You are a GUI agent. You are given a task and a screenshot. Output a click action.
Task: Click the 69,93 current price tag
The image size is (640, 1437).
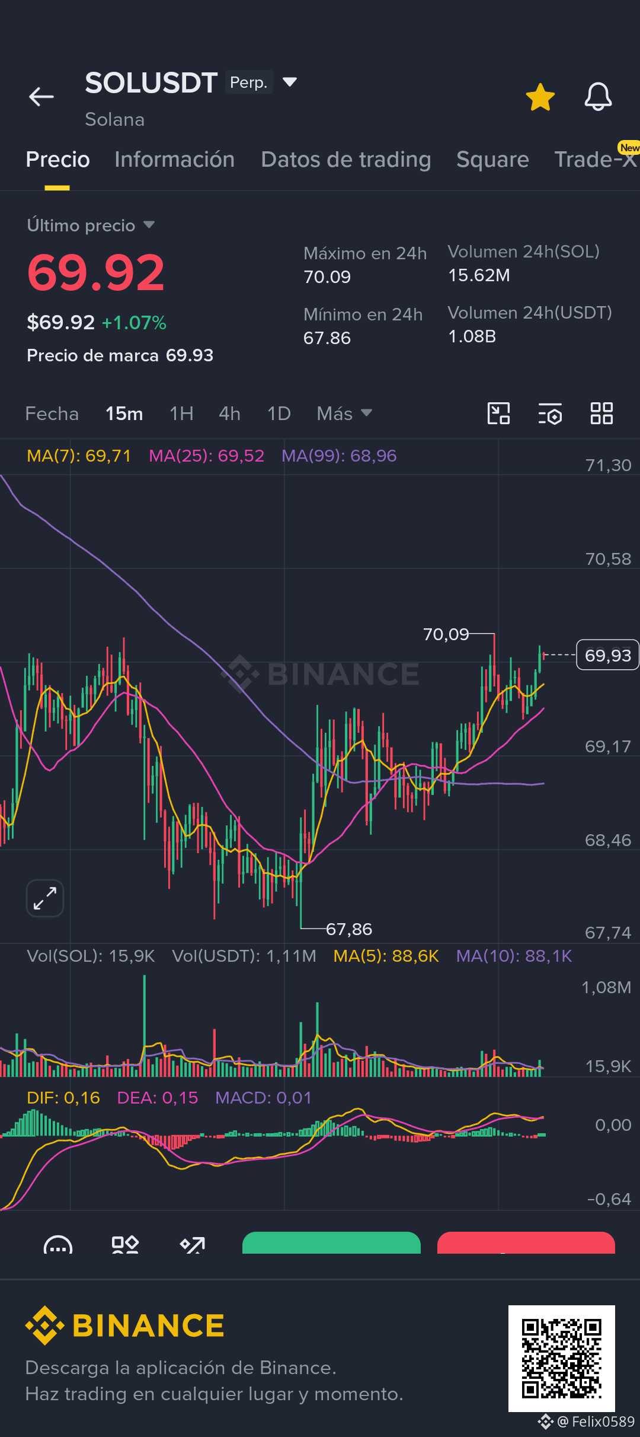click(x=607, y=655)
